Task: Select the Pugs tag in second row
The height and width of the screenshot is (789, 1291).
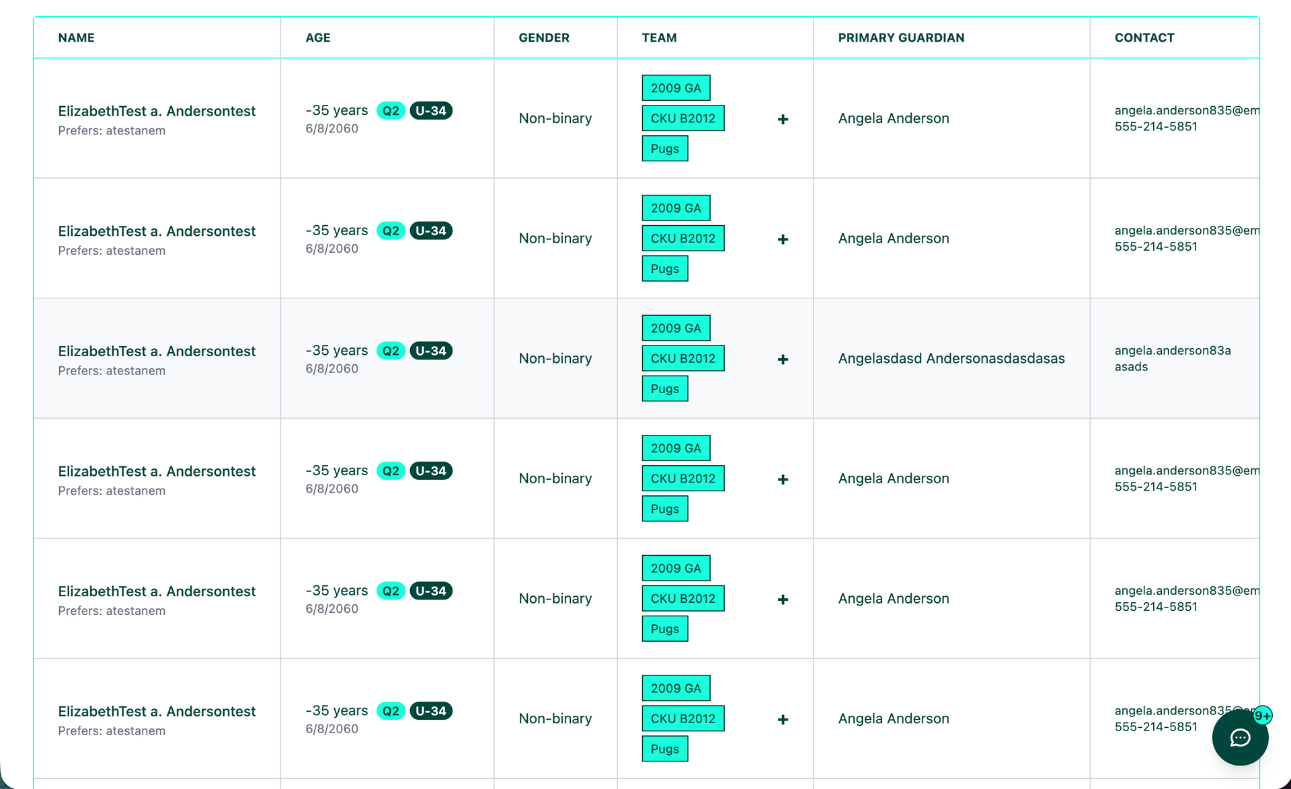Action: (x=665, y=269)
